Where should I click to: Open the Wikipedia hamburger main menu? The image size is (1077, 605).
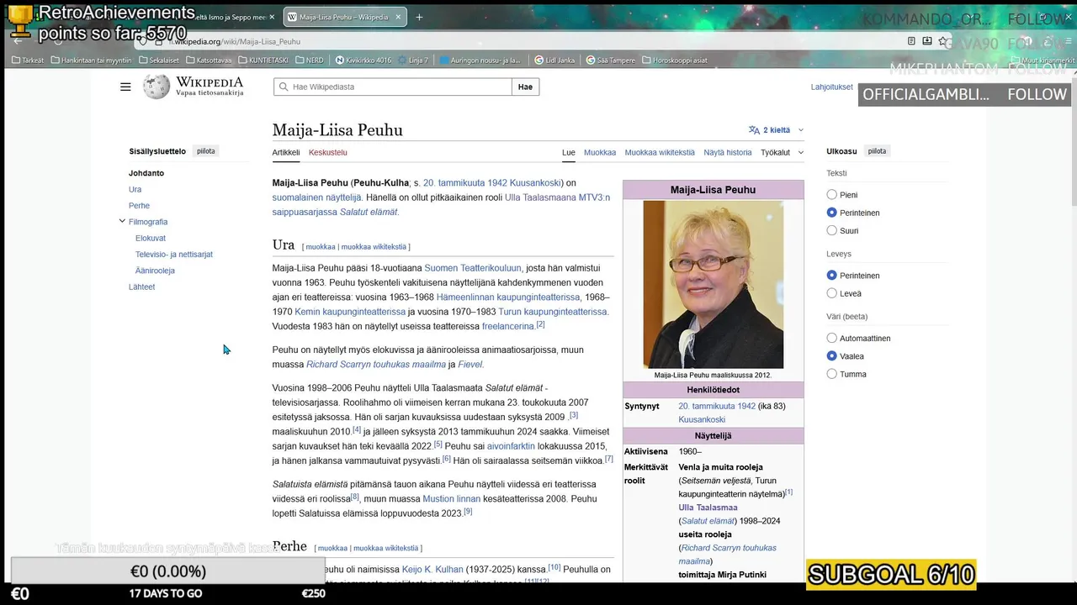tap(125, 87)
